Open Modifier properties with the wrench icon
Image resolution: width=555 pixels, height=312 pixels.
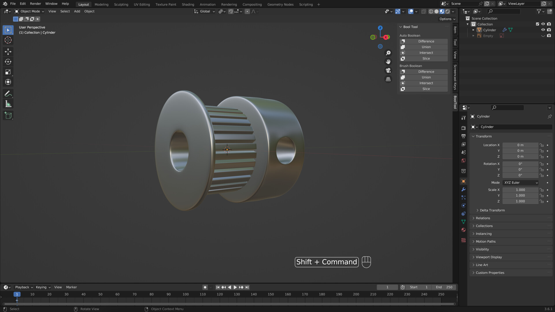coord(463,189)
